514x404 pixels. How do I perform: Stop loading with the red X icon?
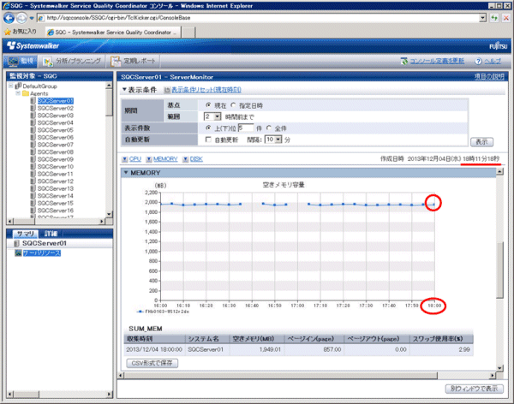[505, 18]
